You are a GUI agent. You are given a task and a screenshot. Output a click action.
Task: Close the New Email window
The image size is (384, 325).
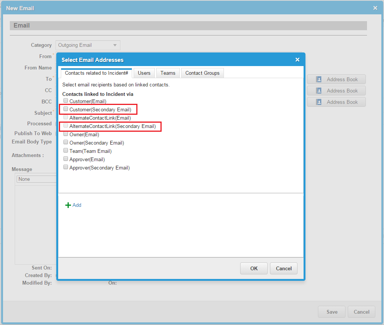tap(375, 8)
